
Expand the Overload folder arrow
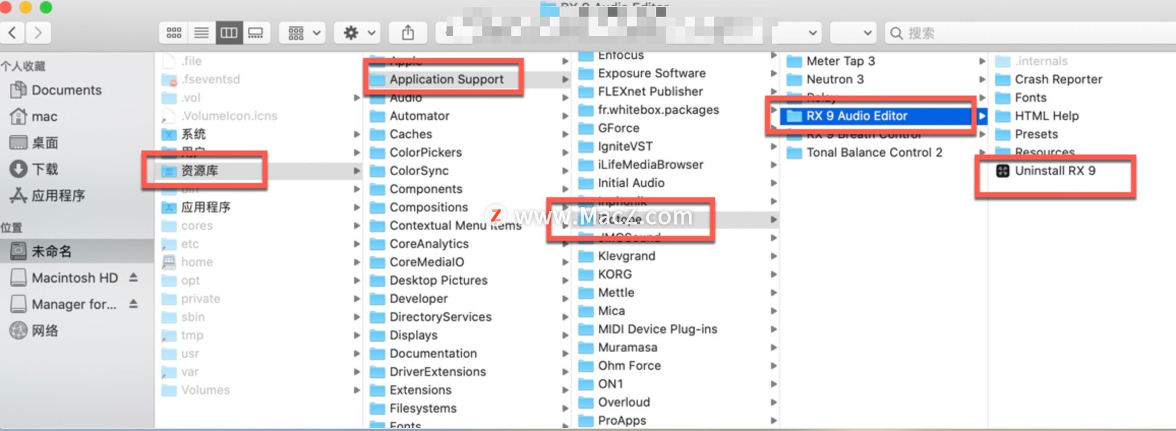point(774,402)
